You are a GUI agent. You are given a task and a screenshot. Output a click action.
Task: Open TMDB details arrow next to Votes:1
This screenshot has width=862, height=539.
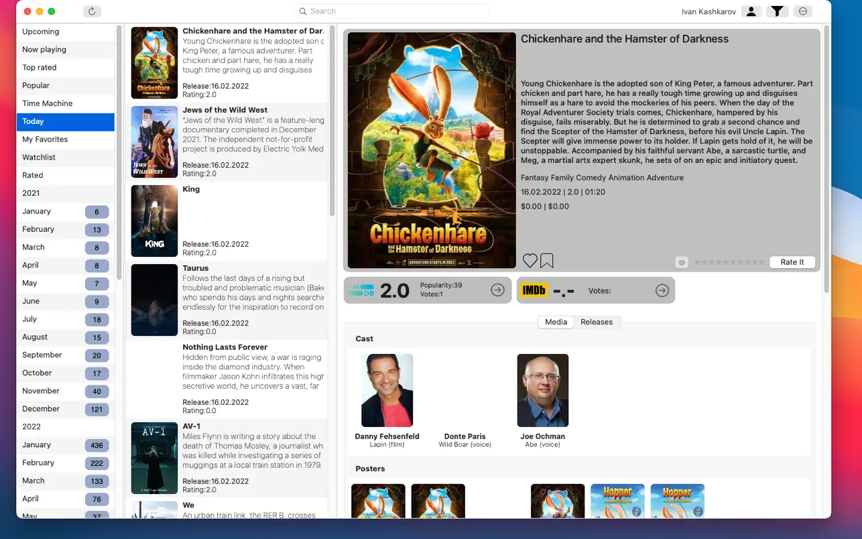pos(497,290)
